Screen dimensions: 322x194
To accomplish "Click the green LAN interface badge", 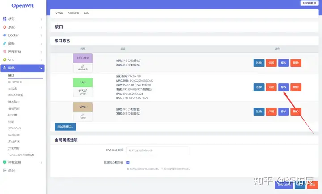I will pyautogui.click(x=83, y=82).
